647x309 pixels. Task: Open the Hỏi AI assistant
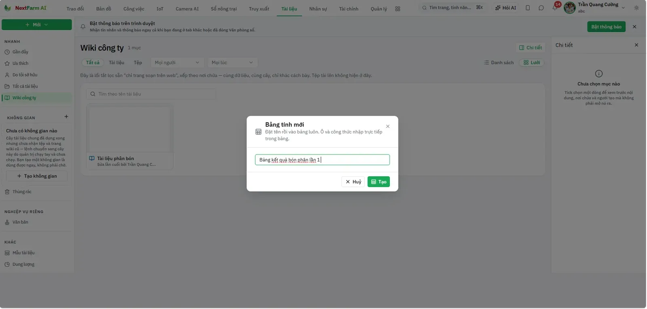tap(505, 8)
